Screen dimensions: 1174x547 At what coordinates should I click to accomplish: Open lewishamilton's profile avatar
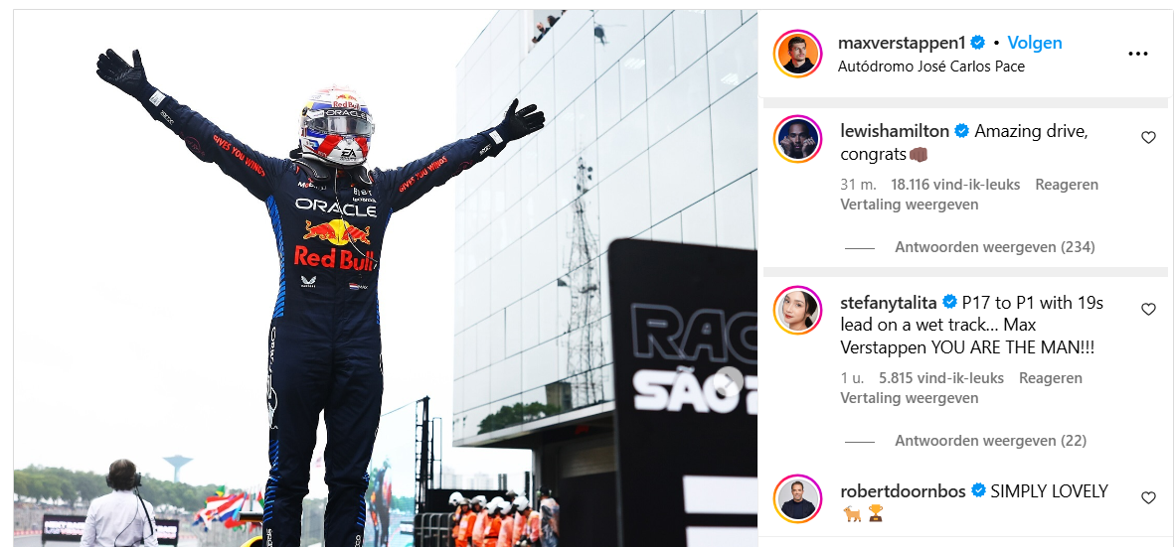point(797,139)
